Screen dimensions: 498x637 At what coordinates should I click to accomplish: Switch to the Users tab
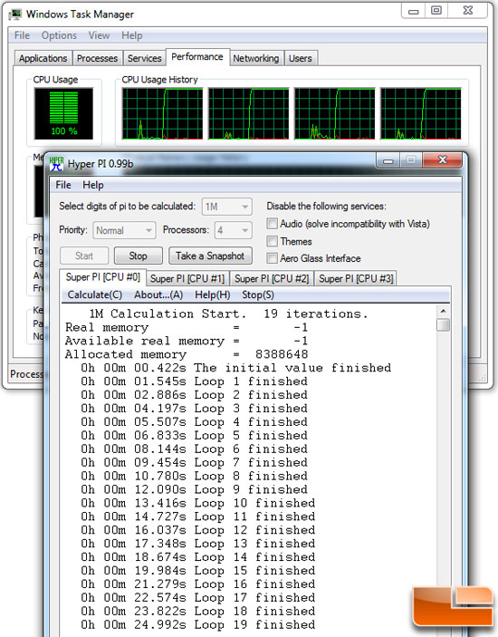click(x=301, y=59)
